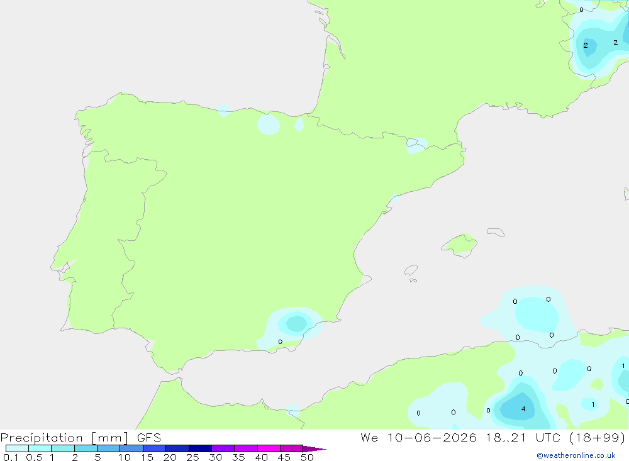The image size is (629, 461).
Task: Click the 30–35 mm purple legend swatch
Action: [223, 448]
